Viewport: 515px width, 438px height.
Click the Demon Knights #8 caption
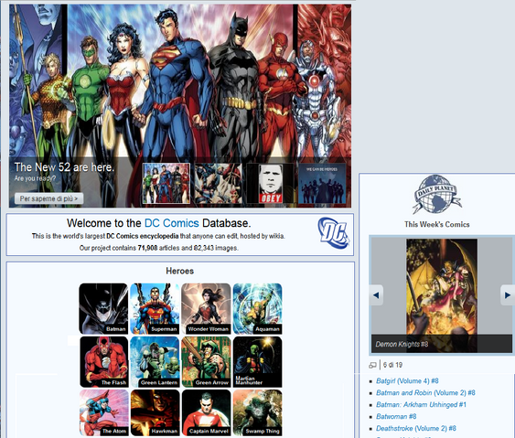(x=402, y=344)
